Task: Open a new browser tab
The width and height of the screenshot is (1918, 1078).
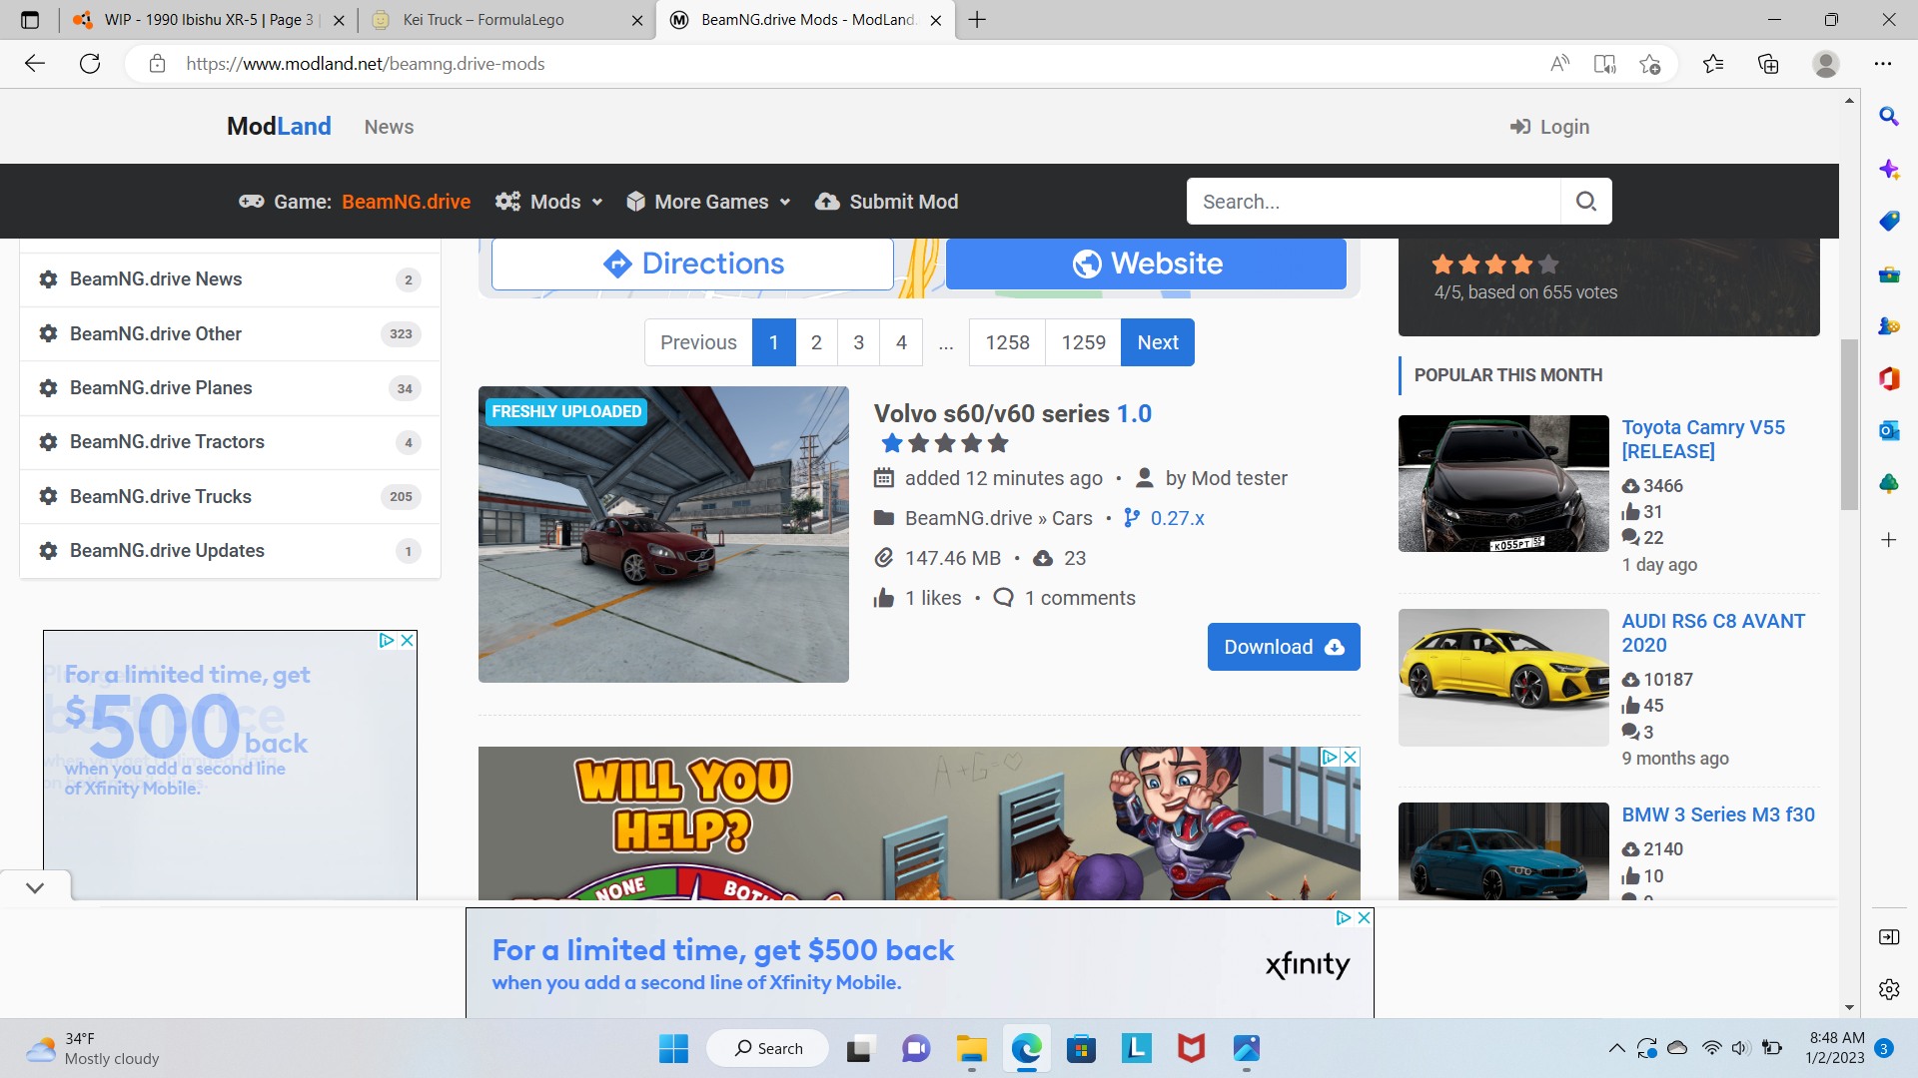Action: coord(977,20)
